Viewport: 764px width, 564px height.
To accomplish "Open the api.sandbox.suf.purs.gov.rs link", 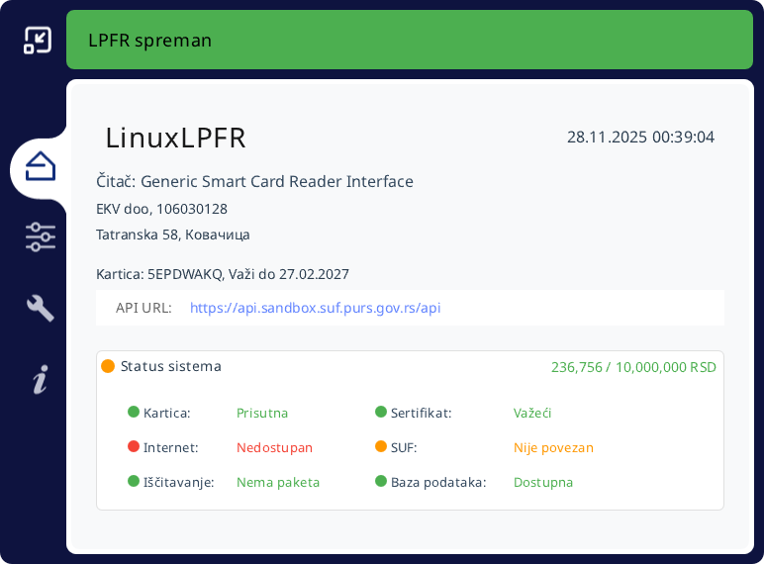I will [x=315, y=308].
